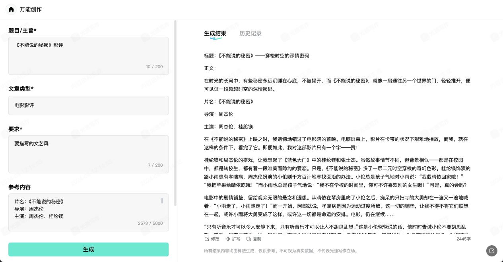Click the disclaimer text at the bottom
503x262 pixels.
tap(281, 251)
